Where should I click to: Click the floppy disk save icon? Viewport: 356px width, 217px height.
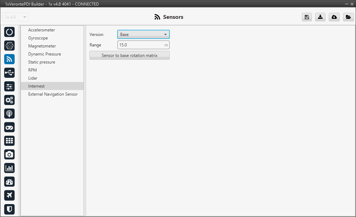[x=307, y=17]
